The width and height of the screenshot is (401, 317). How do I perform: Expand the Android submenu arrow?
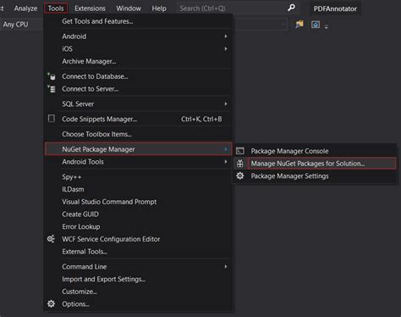226,36
